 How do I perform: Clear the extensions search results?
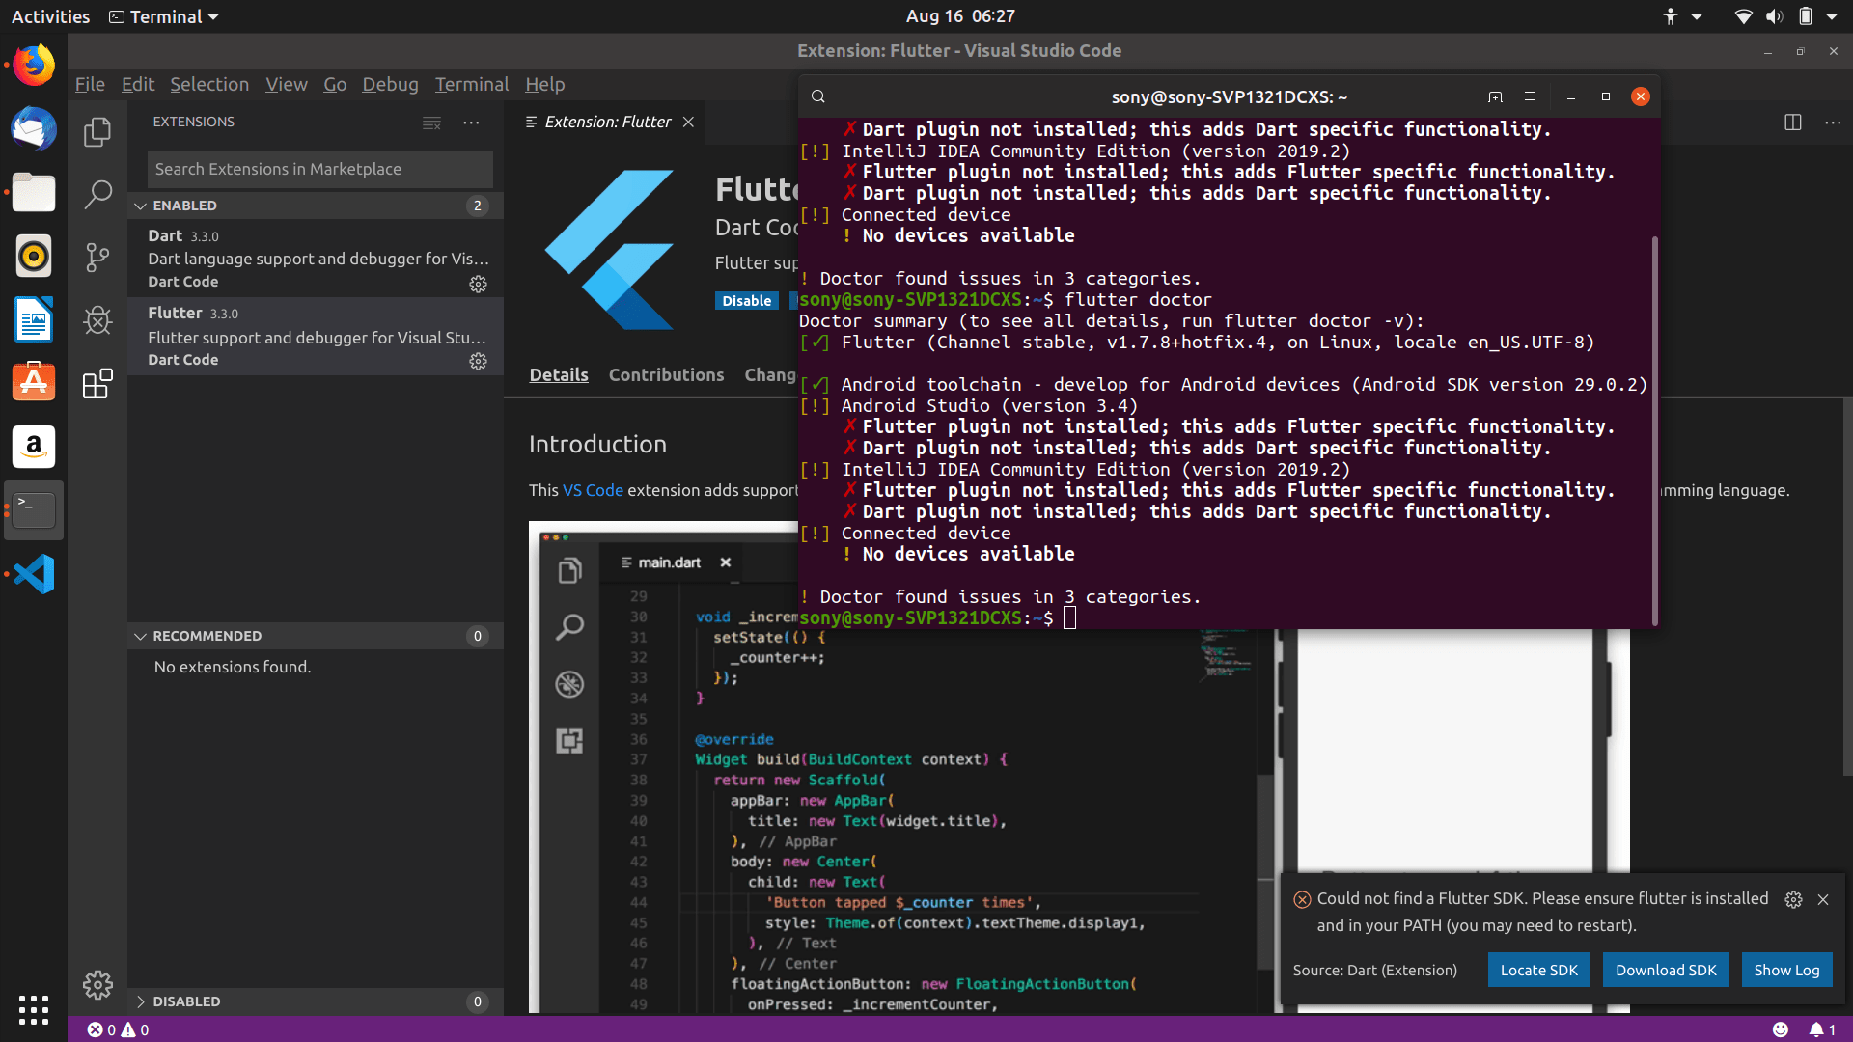tap(431, 123)
